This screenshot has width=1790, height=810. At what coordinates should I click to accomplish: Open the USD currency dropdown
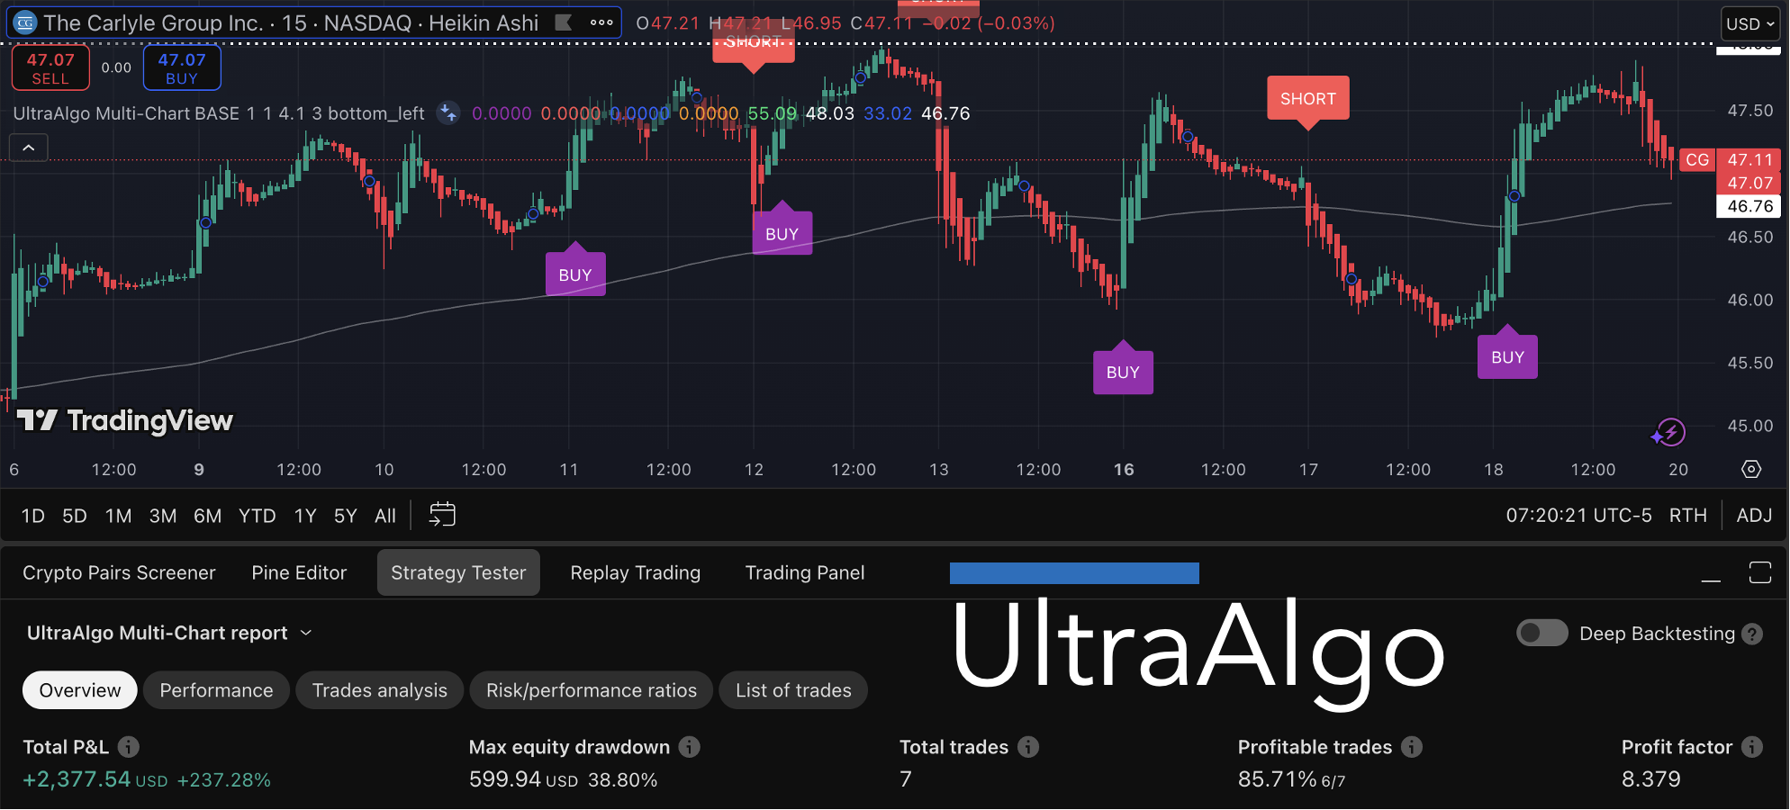[x=1750, y=24]
